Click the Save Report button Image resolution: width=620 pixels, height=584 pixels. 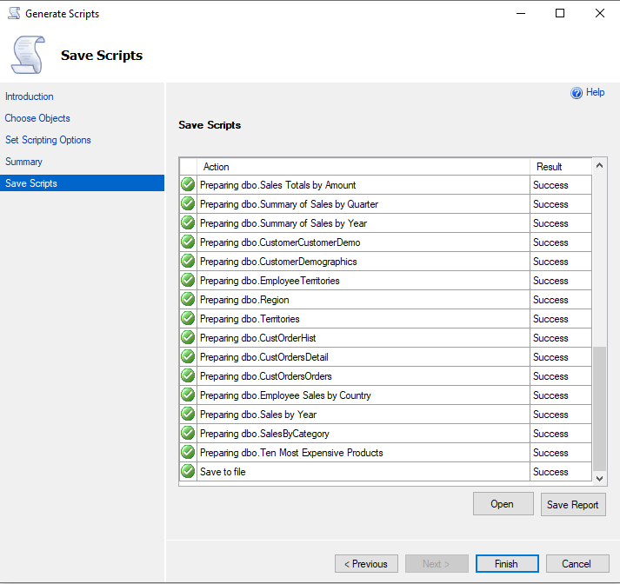[572, 505]
